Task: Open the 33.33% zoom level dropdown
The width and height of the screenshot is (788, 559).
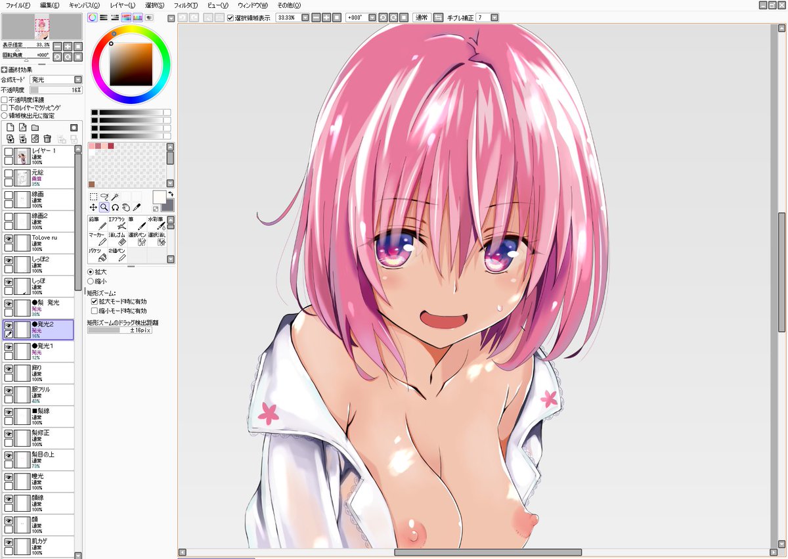Action: coord(305,18)
